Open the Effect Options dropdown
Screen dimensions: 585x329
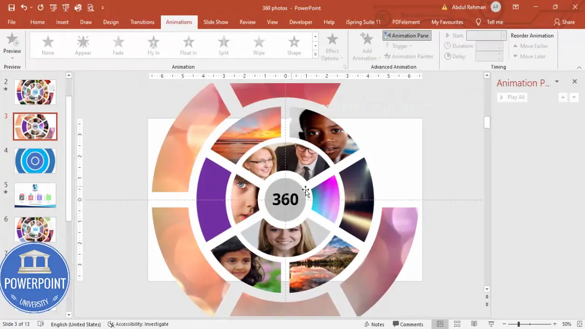coord(332,47)
